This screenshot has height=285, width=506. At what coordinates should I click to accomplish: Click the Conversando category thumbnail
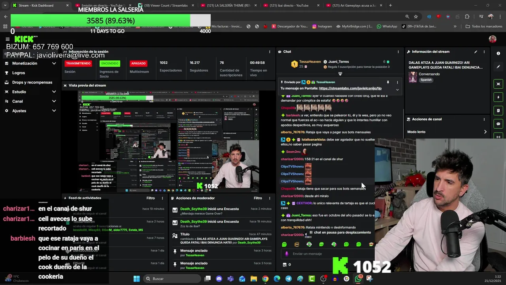pos(413,77)
